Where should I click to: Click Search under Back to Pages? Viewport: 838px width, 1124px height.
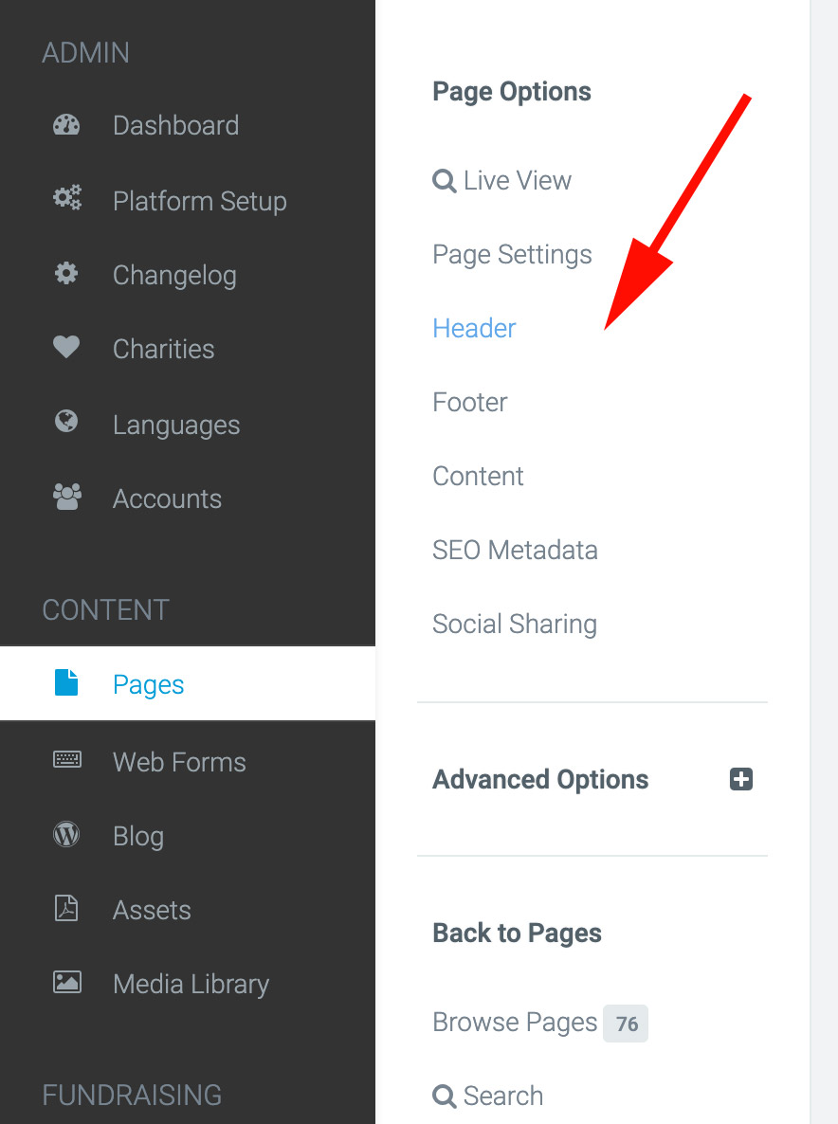point(487,1097)
